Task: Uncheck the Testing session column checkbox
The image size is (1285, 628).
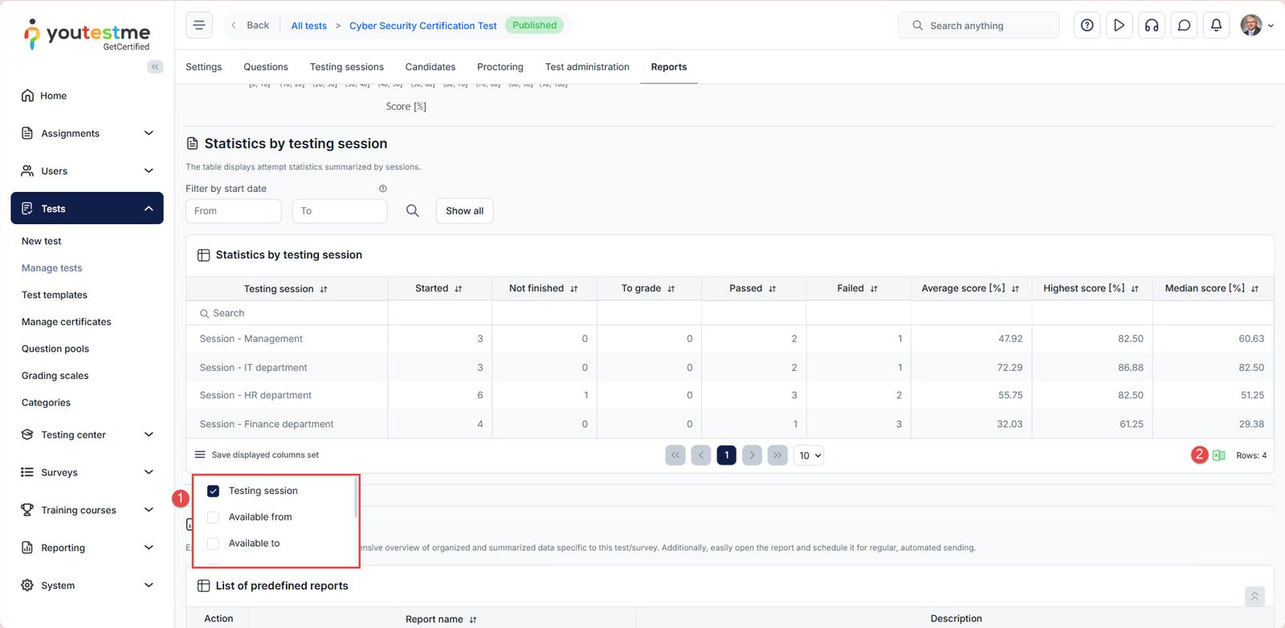Action: pos(214,491)
